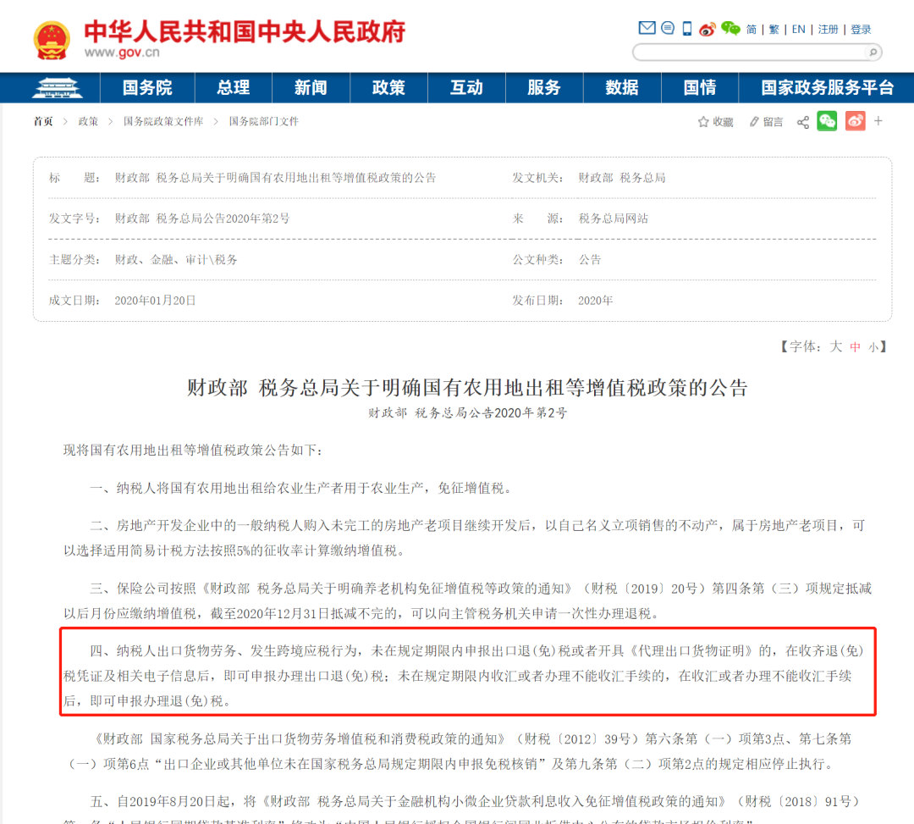Open the mobile client phone icon
This screenshot has width=914, height=824.
pos(685,27)
